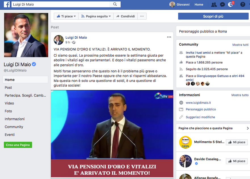Click the thumbs-up icon beside Piace a 1.868.265

(181, 62)
